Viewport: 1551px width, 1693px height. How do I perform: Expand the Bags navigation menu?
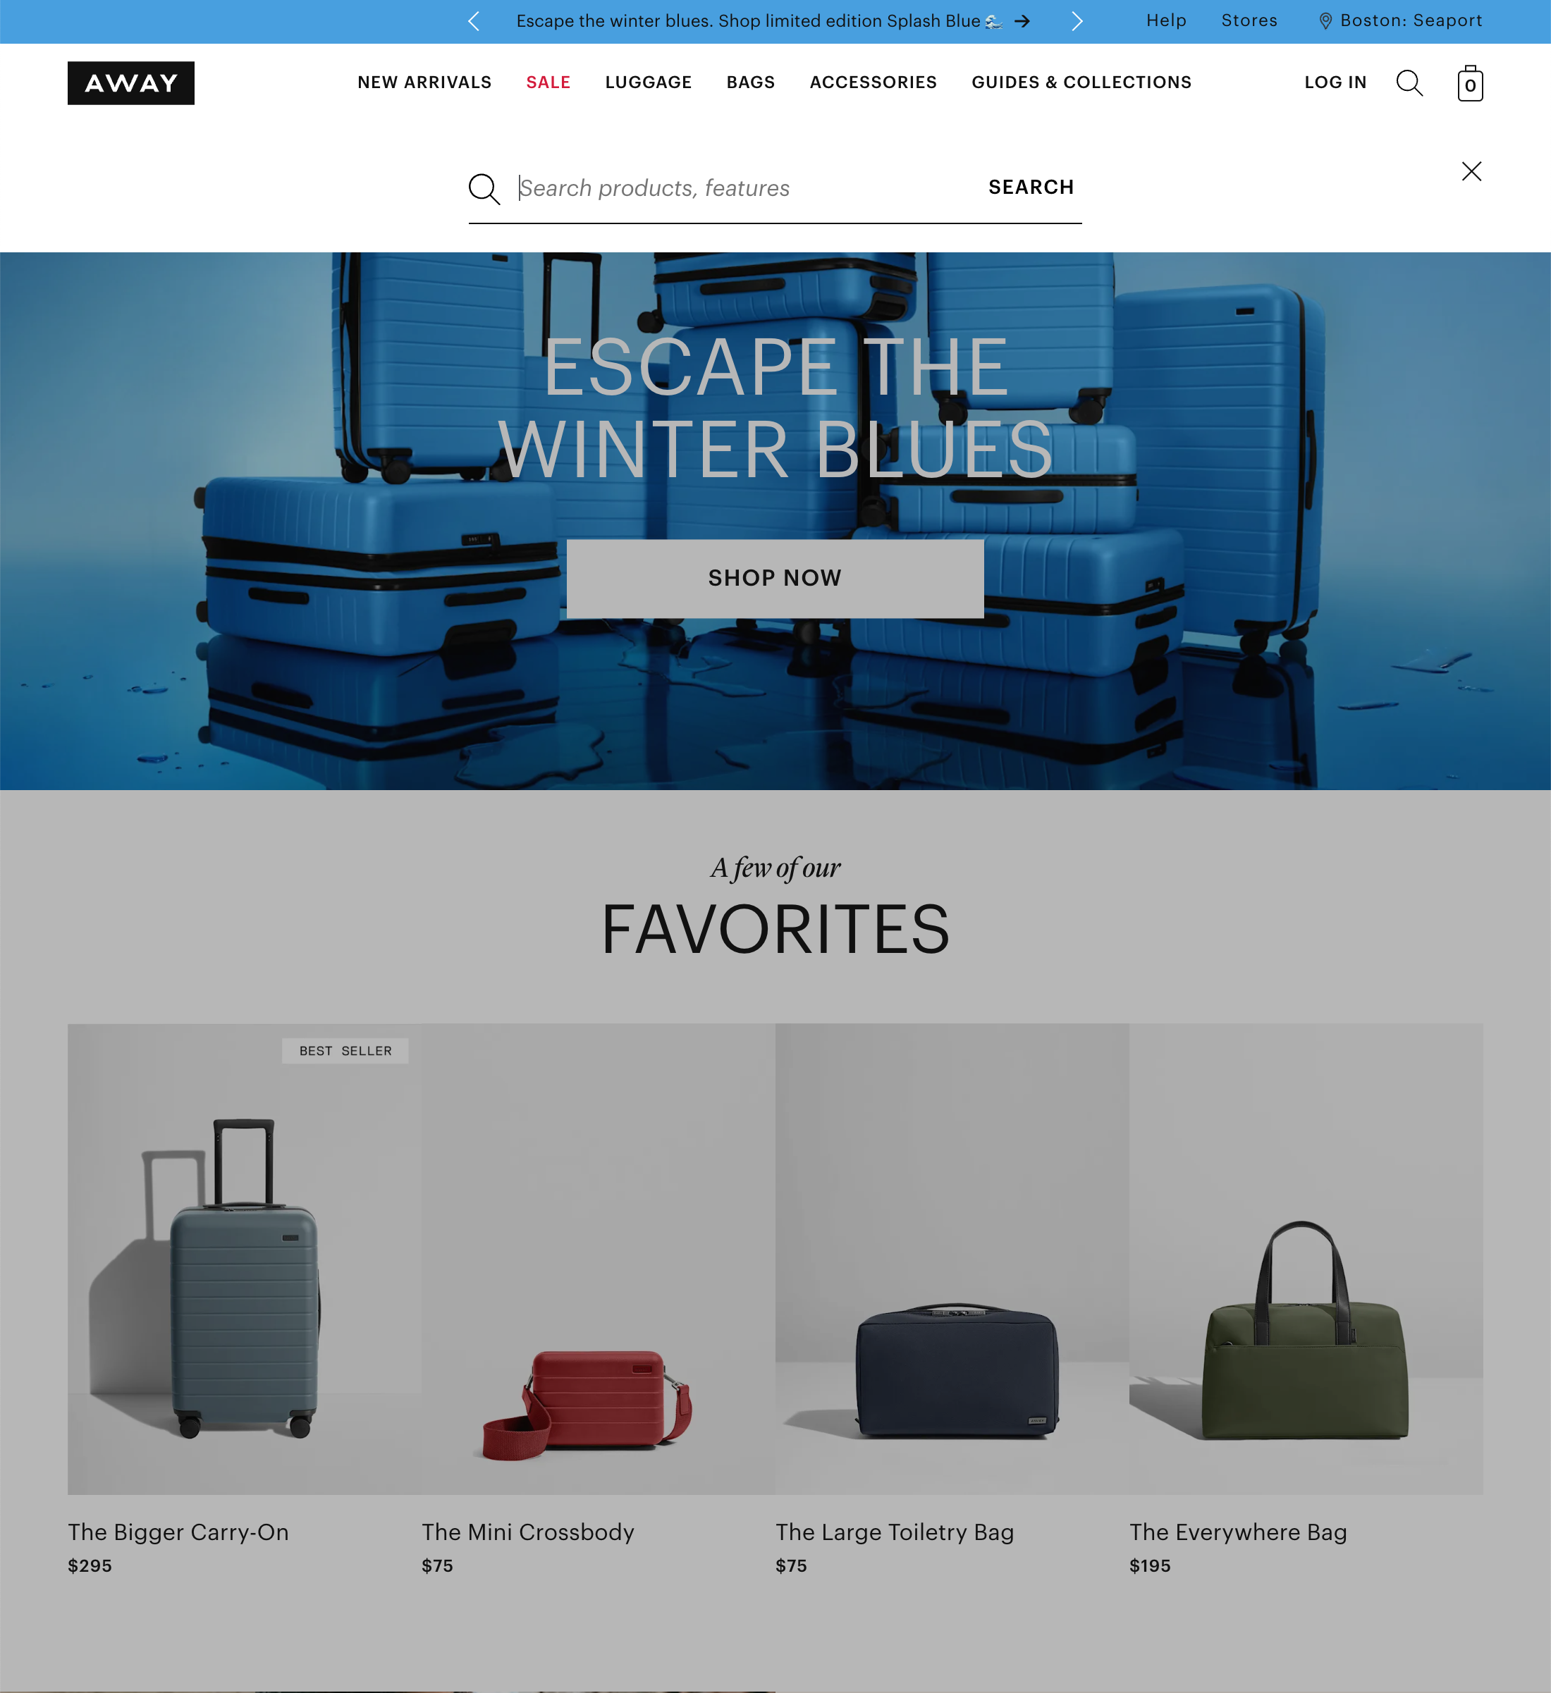click(750, 82)
